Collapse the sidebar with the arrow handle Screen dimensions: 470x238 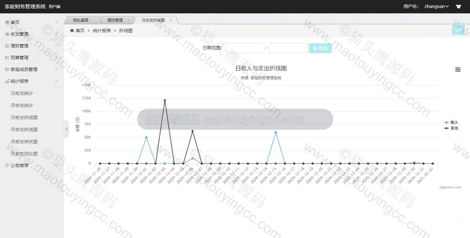coord(66,129)
